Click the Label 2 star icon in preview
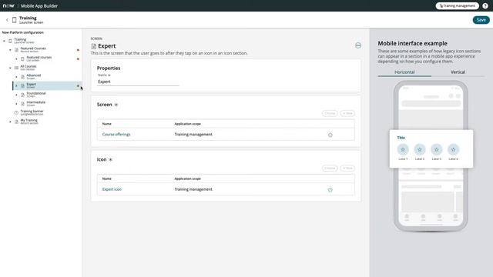This screenshot has width=493, height=277. click(419, 149)
